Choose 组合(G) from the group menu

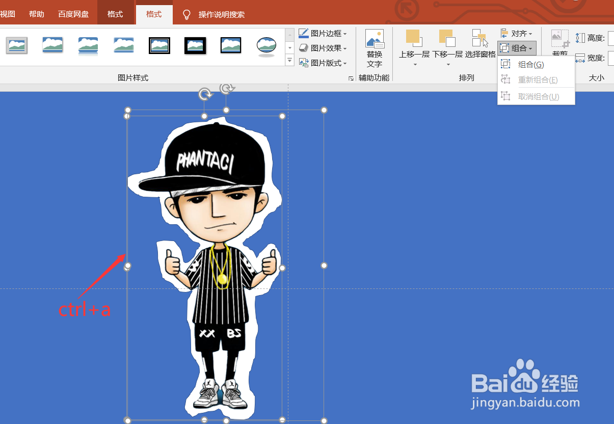click(536, 64)
